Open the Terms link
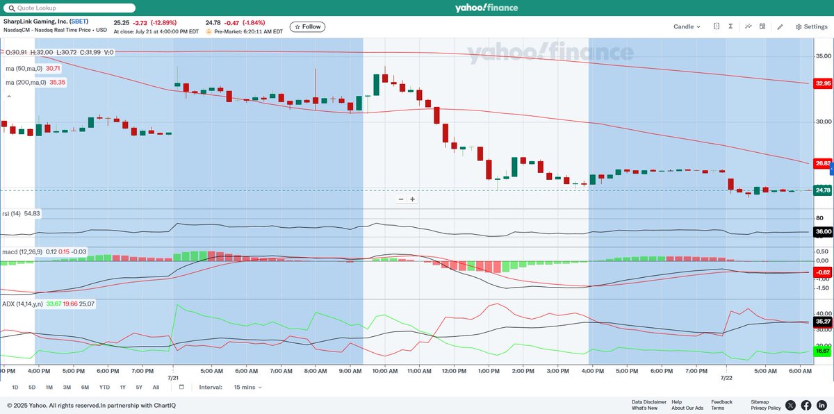This screenshot has width=834, height=414. (717, 408)
